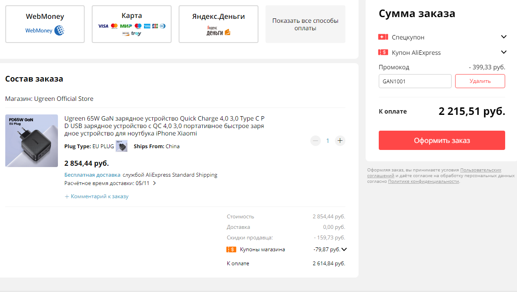The image size is (517, 292).
Task: Click the Купон AliExpress ticket icon
Action: pyautogui.click(x=383, y=53)
